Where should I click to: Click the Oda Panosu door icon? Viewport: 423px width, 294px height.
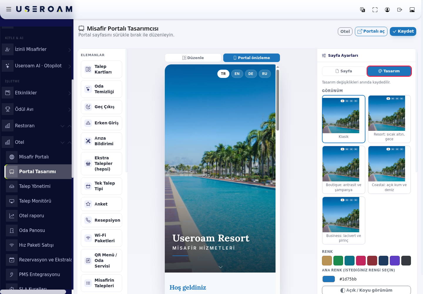(12, 230)
